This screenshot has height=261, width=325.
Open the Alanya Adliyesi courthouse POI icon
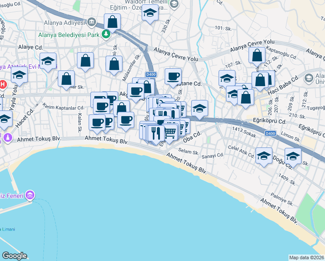pos(91,22)
